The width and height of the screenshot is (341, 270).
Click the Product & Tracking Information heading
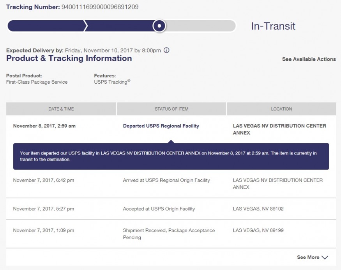(69, 58)
